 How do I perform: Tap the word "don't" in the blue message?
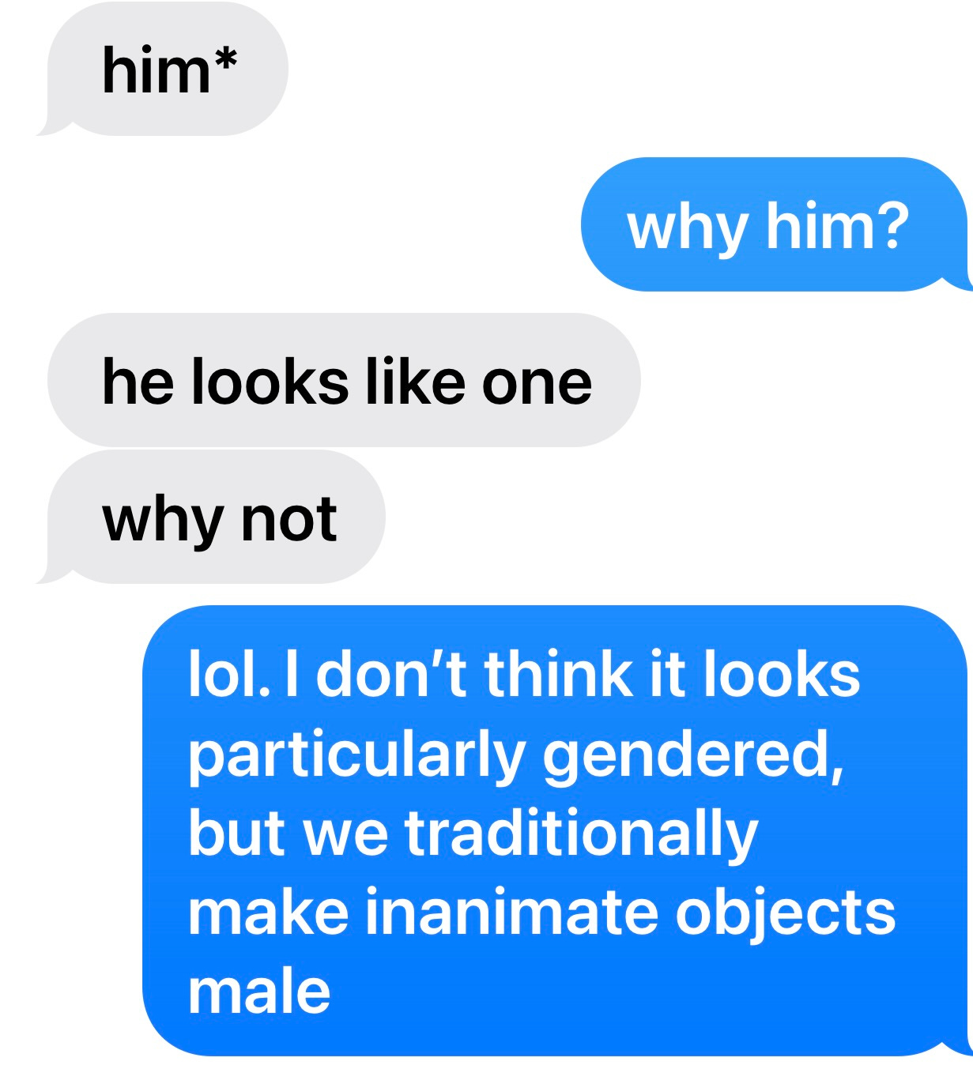pyautogui.click(x=391, y=674)
